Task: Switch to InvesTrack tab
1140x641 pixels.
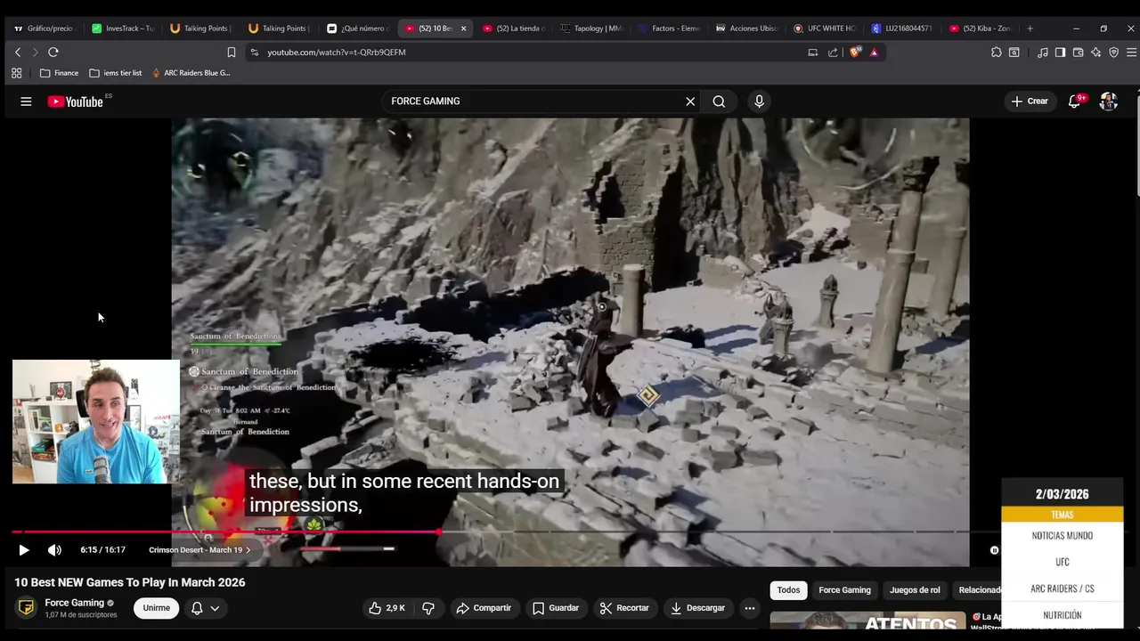Action: (124, 28)
